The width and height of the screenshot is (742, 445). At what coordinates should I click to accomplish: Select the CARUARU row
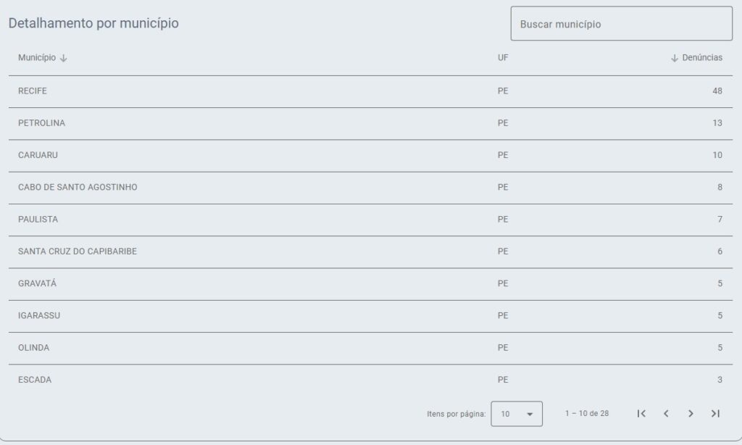pos(370,156)
